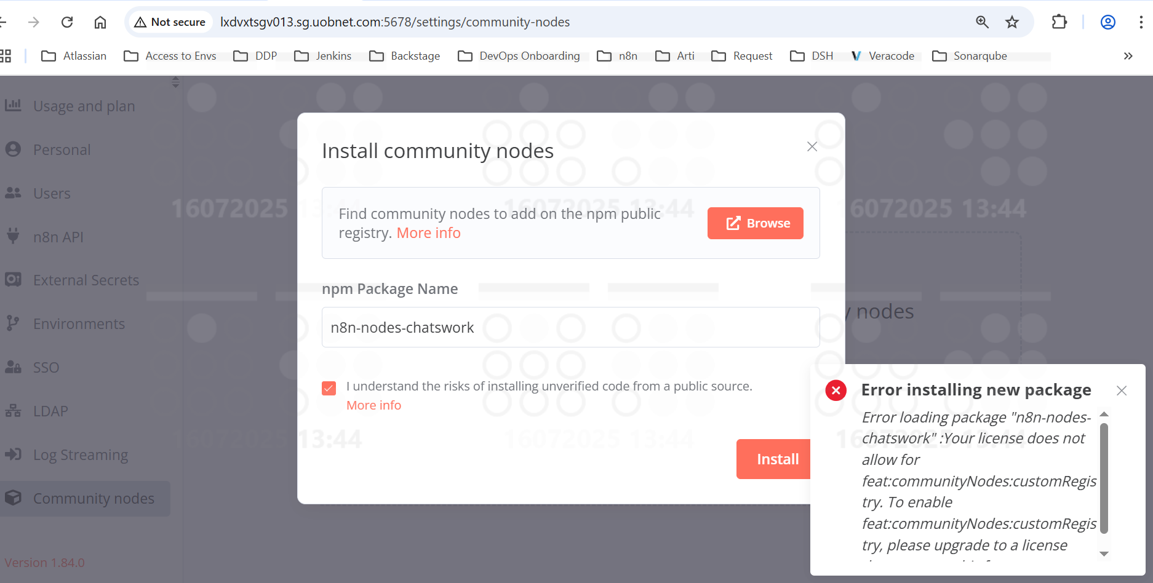1153x583 pixels.
Task: Uncheck the risks acknowledgment checkbox
Action: click(329, 388)
